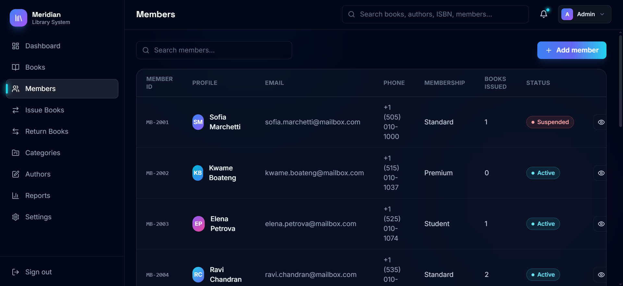Open Settings from the sidebar

tap(62, 217)
